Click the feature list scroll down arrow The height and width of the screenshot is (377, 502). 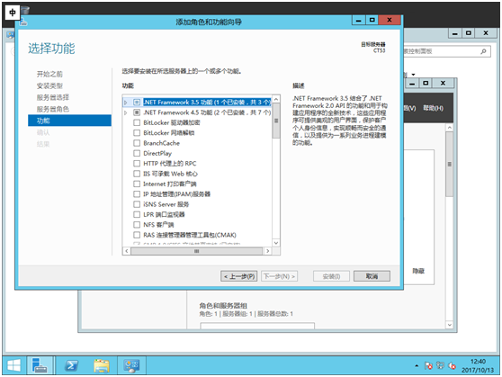[x=276, y=243]
